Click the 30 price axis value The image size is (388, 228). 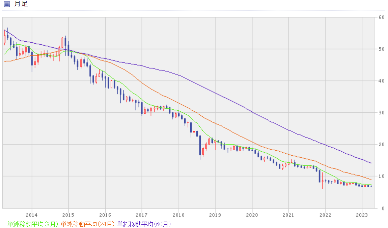[382, 113]
